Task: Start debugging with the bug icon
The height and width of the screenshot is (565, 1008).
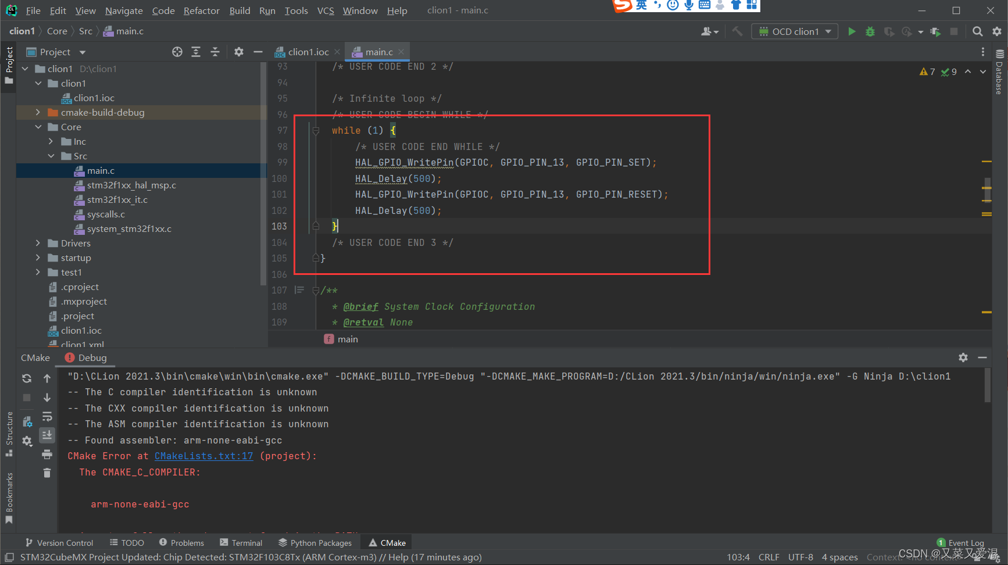Action: [x=870, y=31]
